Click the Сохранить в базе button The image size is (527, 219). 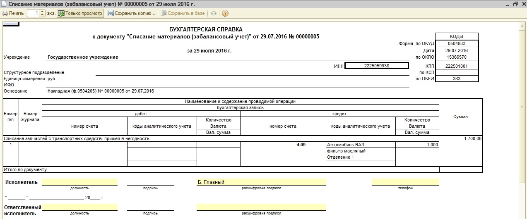[x=183, y=13]
